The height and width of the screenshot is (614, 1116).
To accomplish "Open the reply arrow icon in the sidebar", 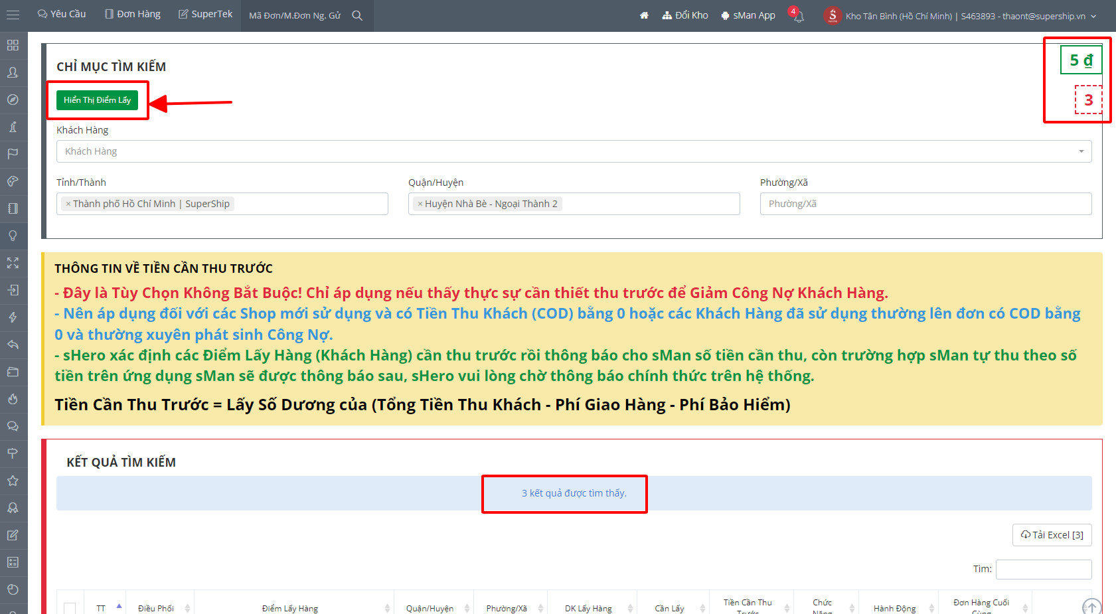I will click(x=13, y=345).
